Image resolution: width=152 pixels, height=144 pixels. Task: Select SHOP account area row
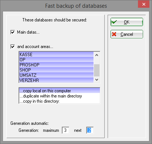[x=57, y=70]
